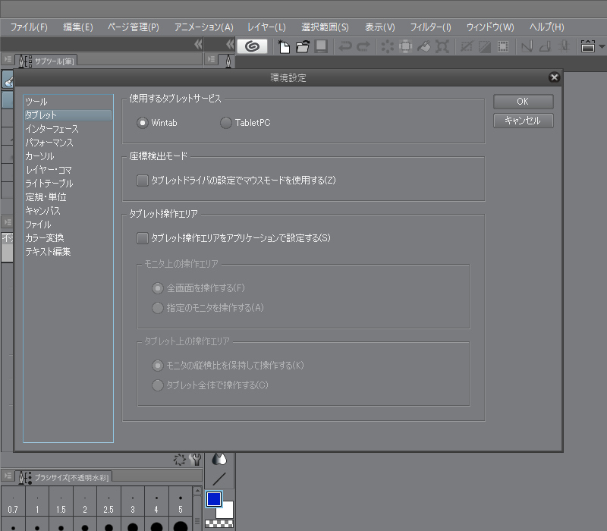The width and height of the screenshot is (607, 531).
Task: Click the Open file folder icon
Action: click(303, 46)
